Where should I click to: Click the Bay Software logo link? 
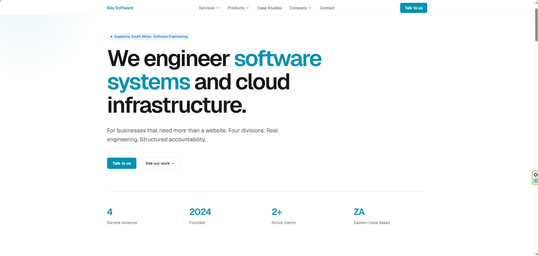(120, 8)
